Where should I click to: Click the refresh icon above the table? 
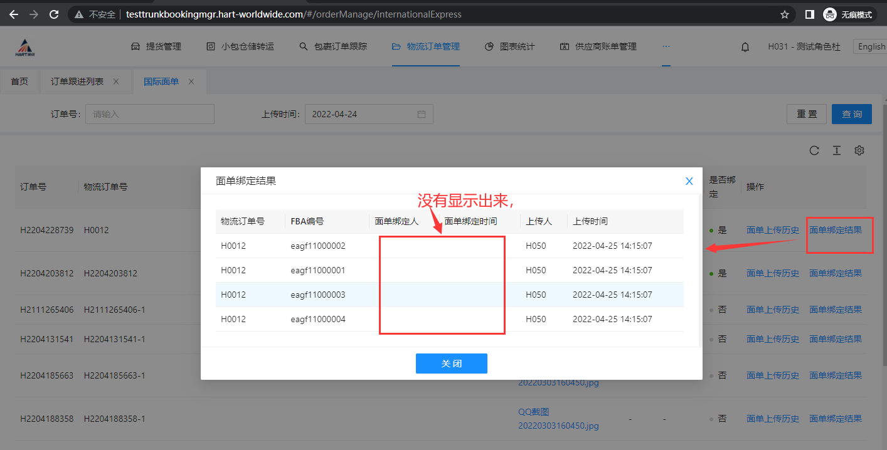814,150
